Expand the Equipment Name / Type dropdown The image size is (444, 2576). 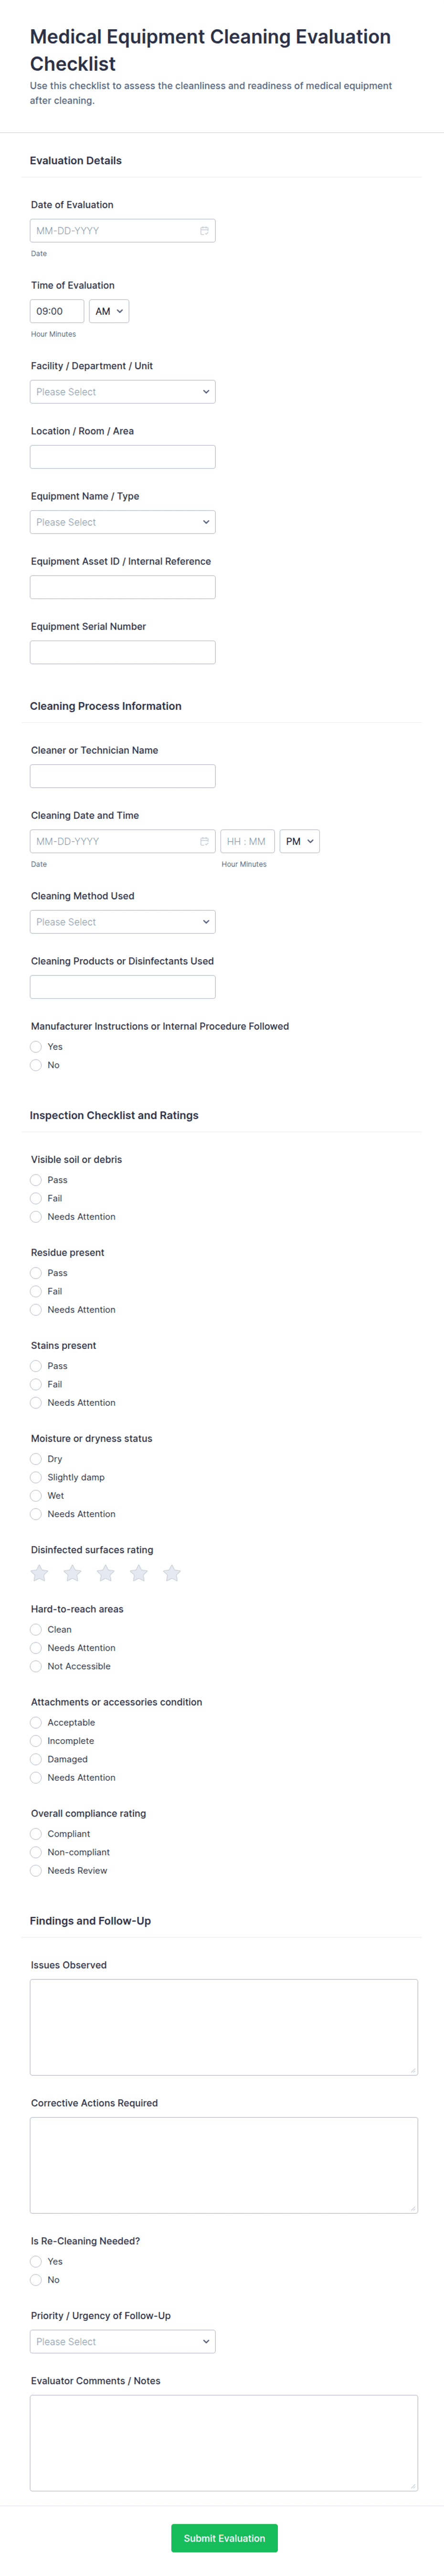(123, 522)
